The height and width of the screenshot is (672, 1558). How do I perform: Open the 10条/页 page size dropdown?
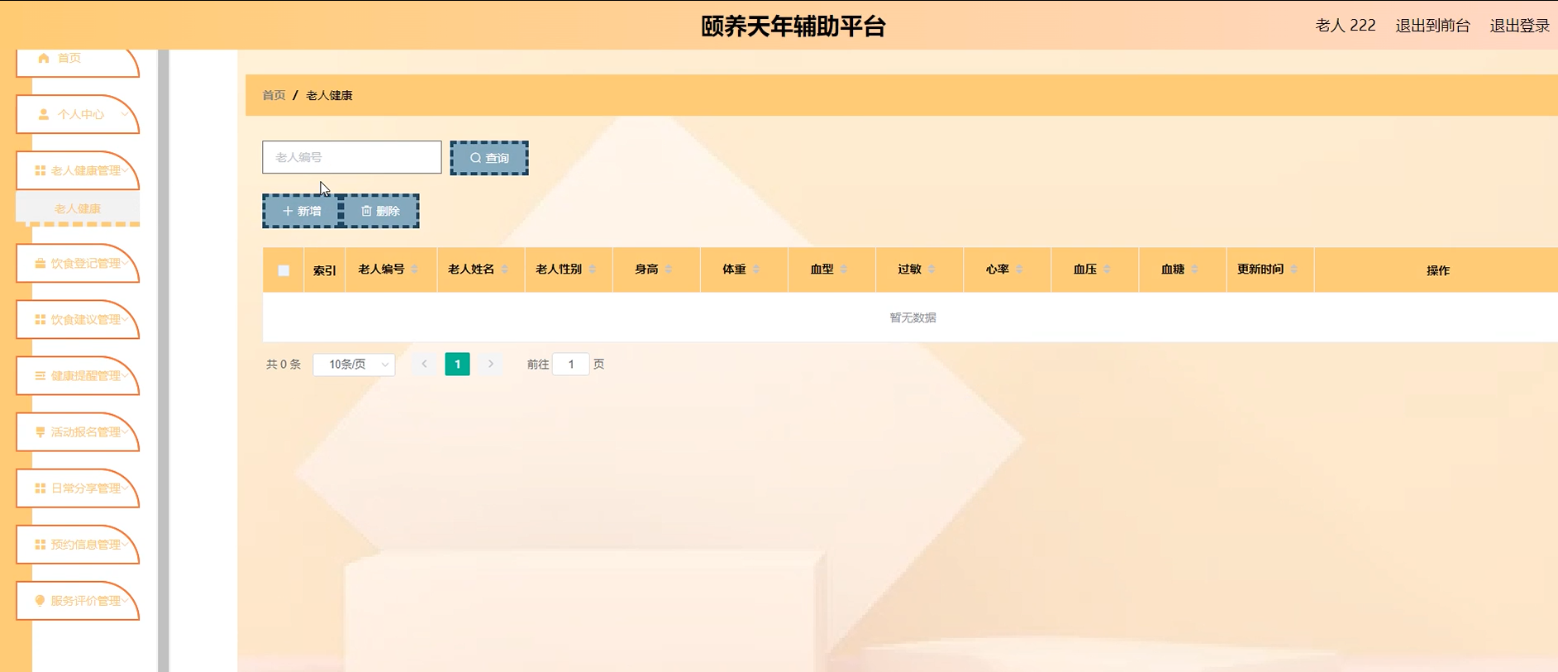click(354, 365)
